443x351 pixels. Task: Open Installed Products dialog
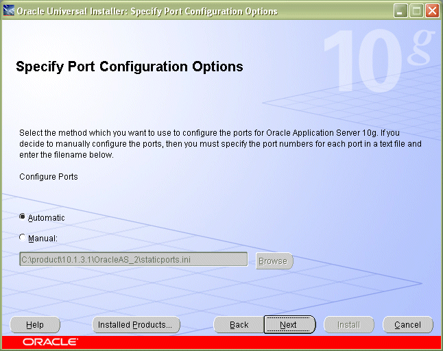tap(136, 325)
